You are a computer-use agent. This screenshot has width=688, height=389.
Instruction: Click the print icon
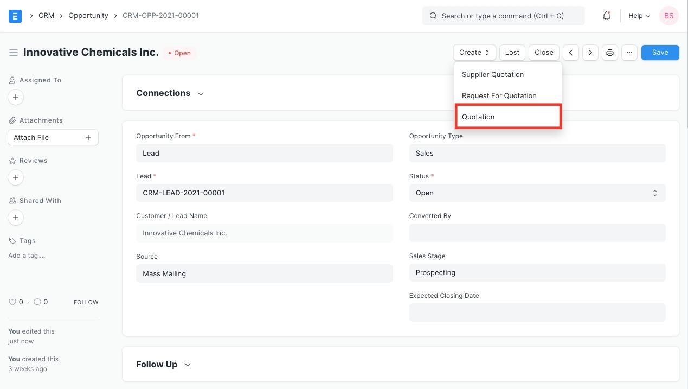pos(610,53)
